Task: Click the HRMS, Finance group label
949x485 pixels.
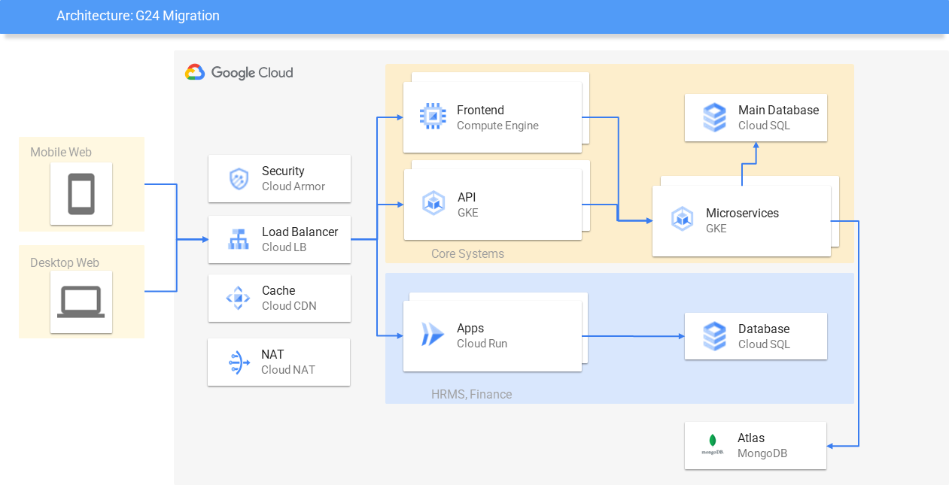Action: click(x=471, y=394)
